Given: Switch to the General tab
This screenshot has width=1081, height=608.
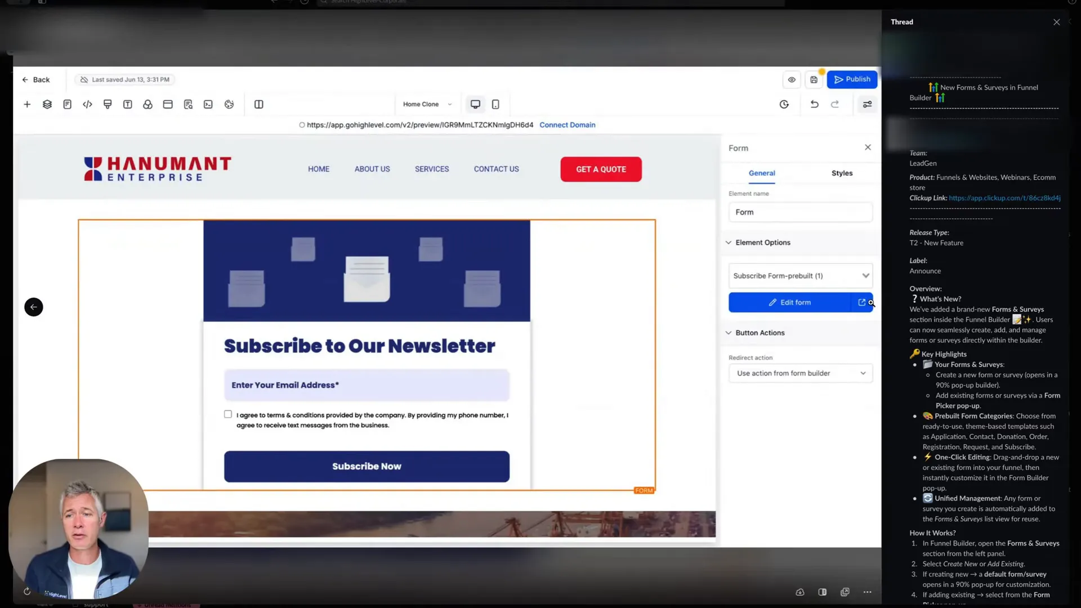Looking at the screenshot, I should (x=762, y=173).
